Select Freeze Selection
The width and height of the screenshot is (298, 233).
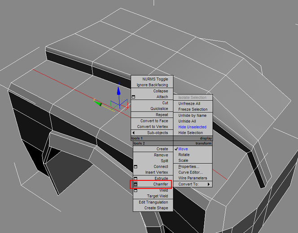tap(193, 109)
